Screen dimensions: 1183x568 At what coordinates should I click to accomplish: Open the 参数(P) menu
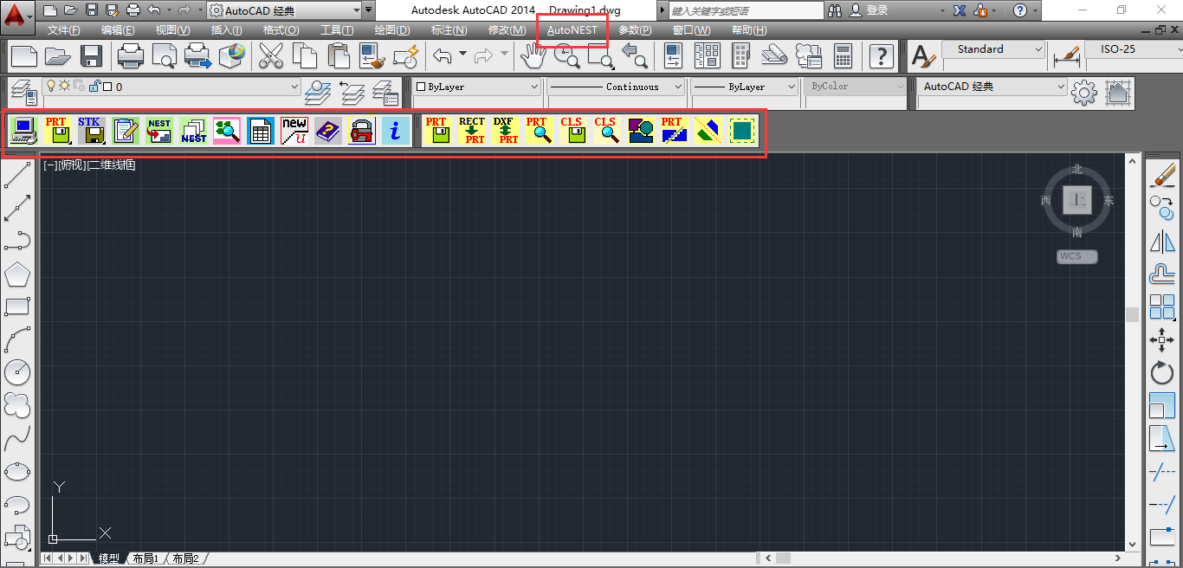pos(635,30)
